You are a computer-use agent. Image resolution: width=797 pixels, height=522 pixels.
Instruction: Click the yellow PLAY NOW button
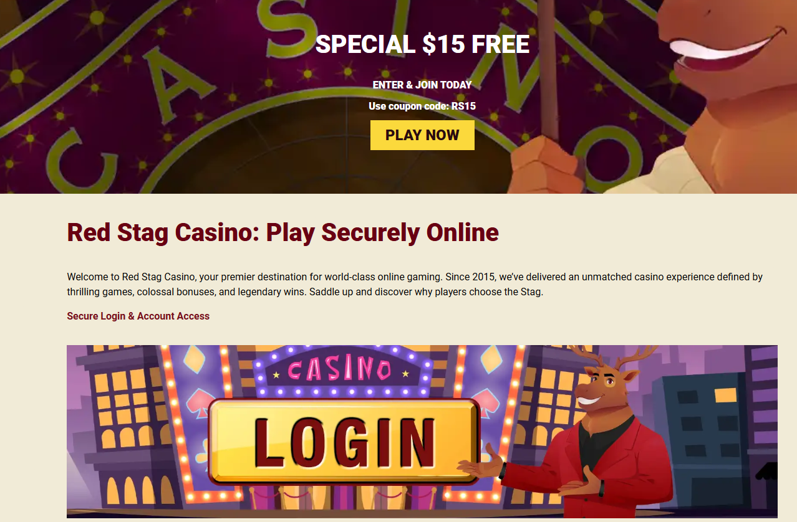click(422, 135)
